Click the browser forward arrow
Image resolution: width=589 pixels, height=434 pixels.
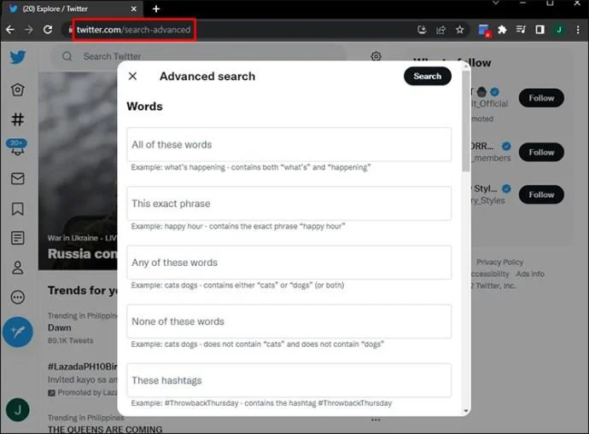[29, 30]
